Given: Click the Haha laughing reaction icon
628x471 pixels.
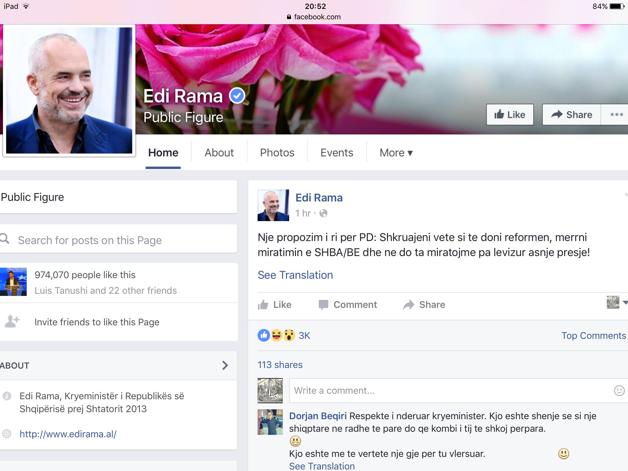Looking at the screenshot, I should (x=276, y=335).
